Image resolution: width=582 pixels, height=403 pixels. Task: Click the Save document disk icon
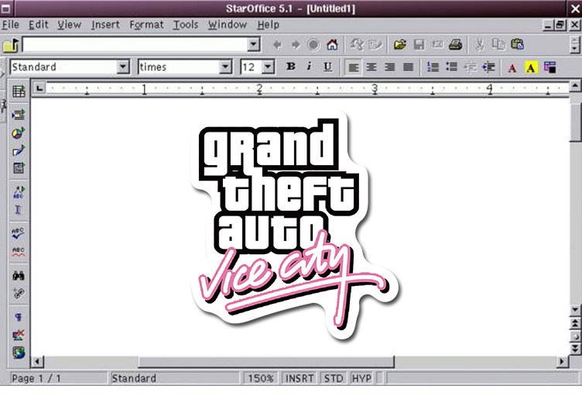click(419, 45)
